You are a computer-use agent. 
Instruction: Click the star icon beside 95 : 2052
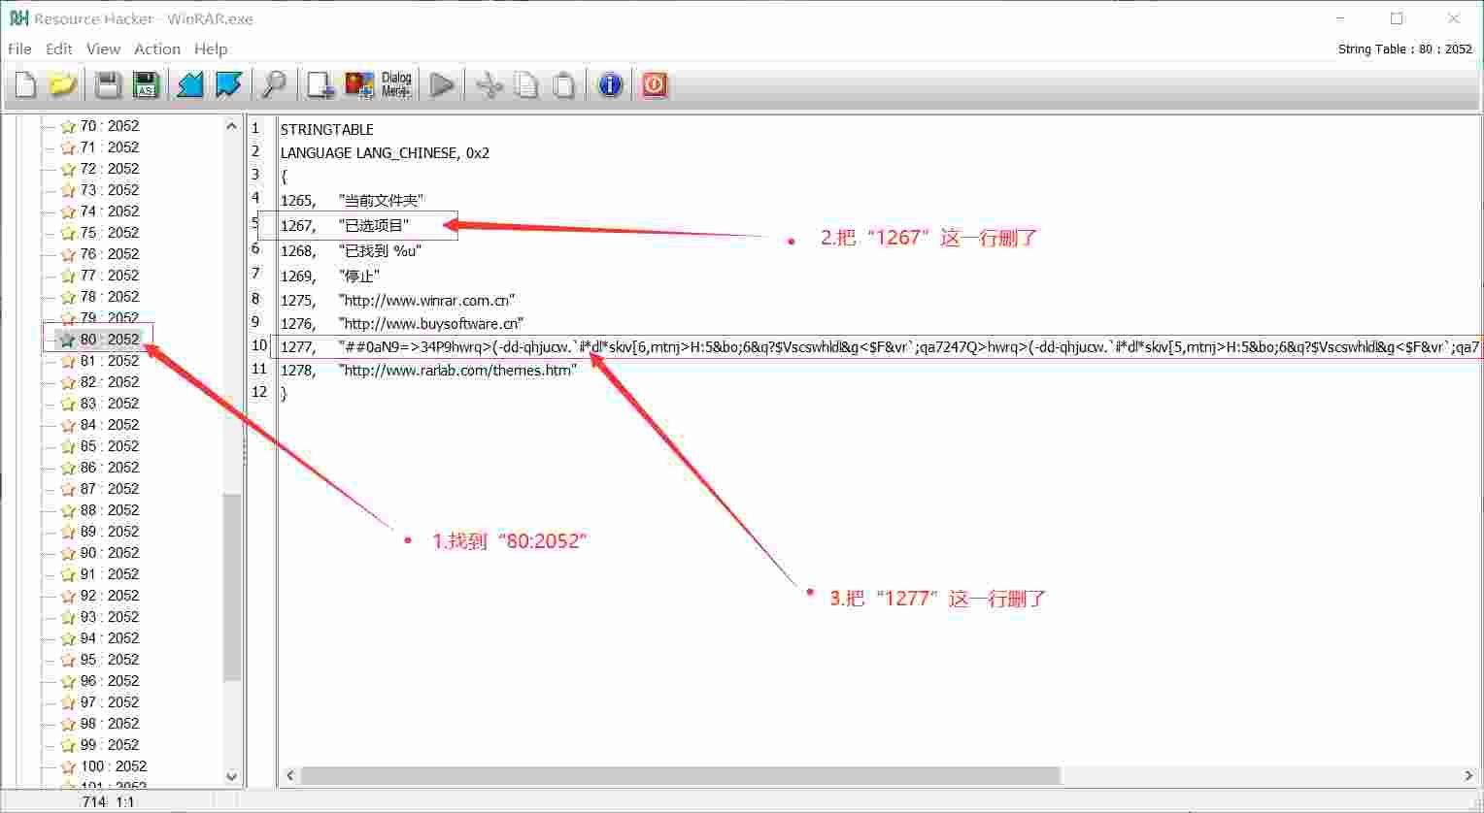coord(68,660)
